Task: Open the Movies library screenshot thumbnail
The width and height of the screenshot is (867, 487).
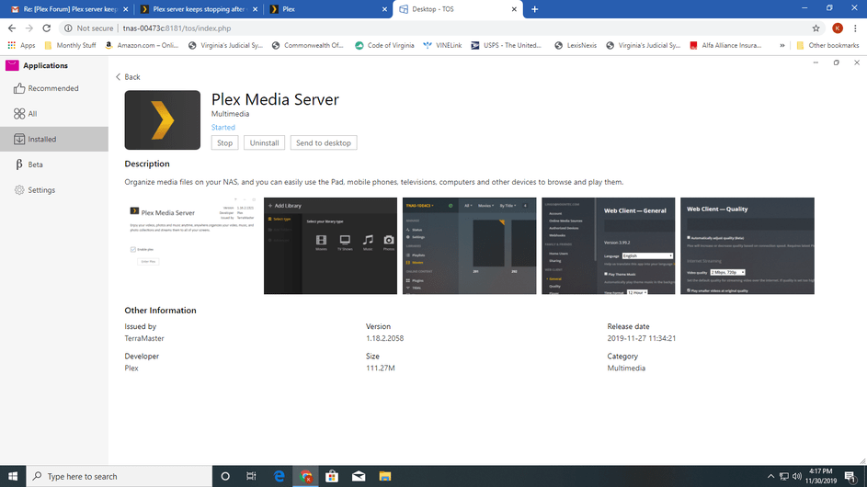Action: (x=470, y=246)
